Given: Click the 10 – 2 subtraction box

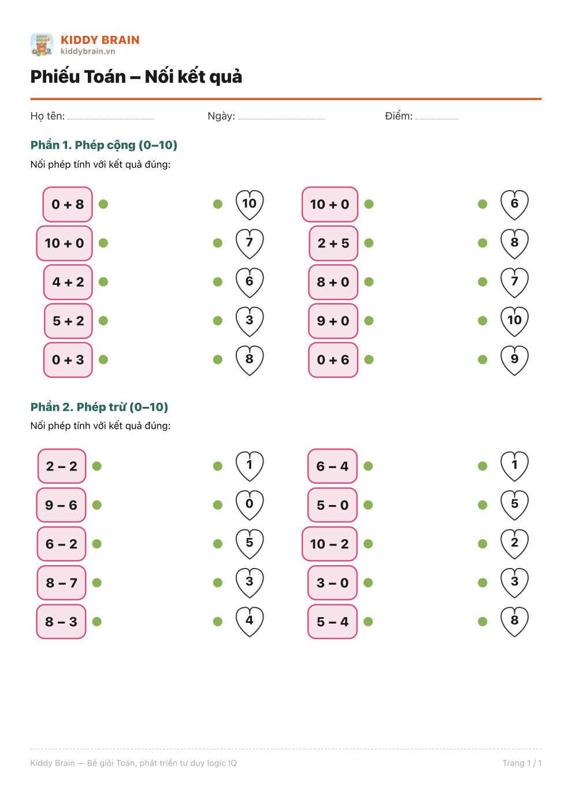Looking at the screenshot, I should [x=330, y=544].
